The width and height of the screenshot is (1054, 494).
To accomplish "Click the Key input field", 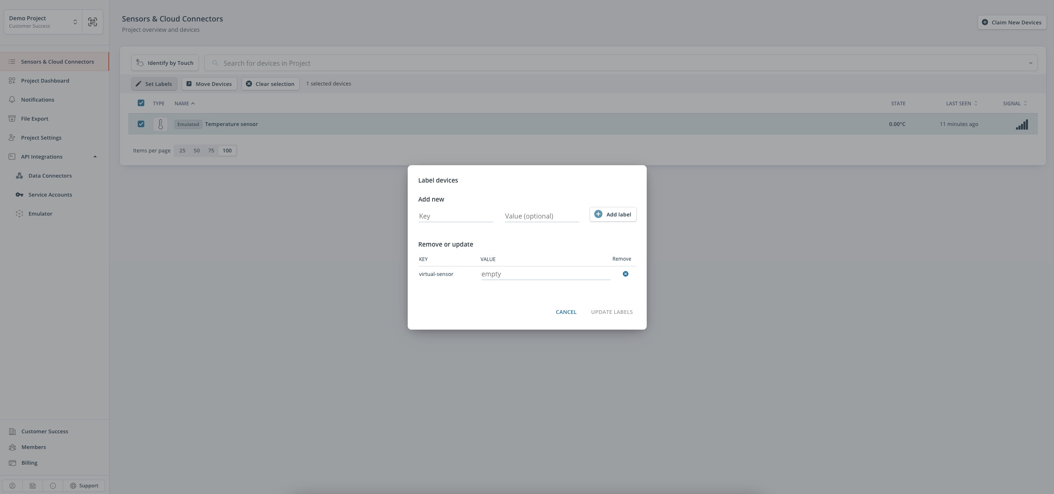I will (456, 216).
